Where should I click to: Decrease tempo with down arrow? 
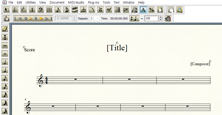click(160, 20)
